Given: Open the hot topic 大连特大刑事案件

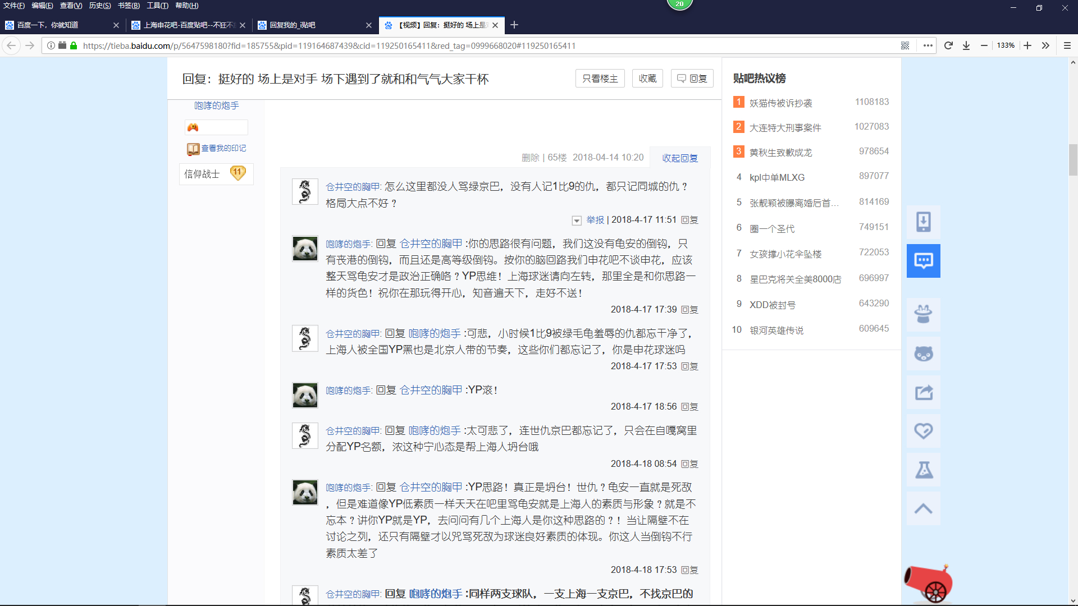Looking at the screenshot, I should click(x=785, y=128).
